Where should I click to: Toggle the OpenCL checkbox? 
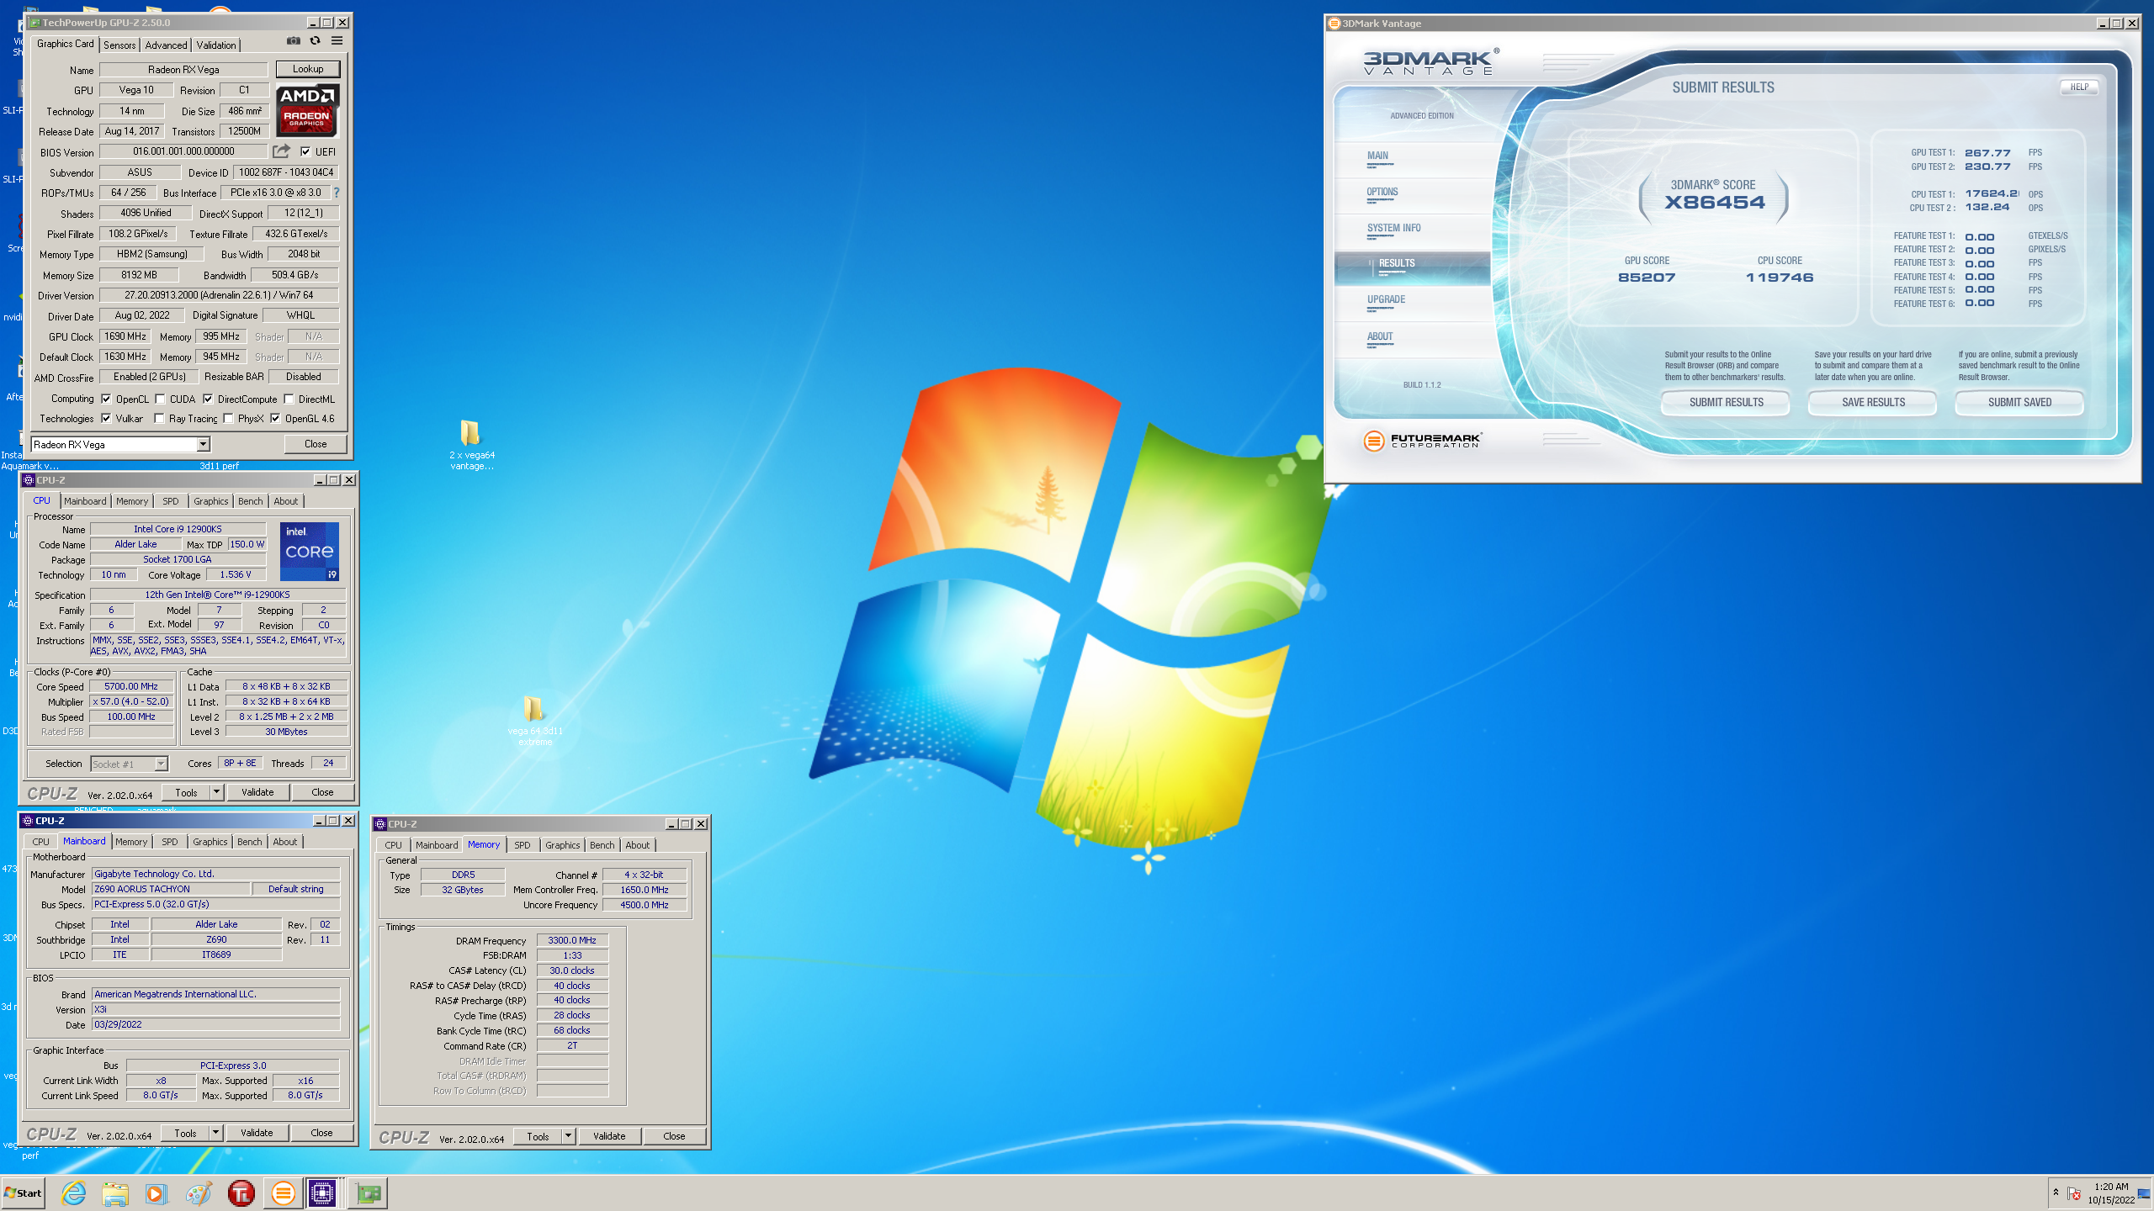(107, 399)
